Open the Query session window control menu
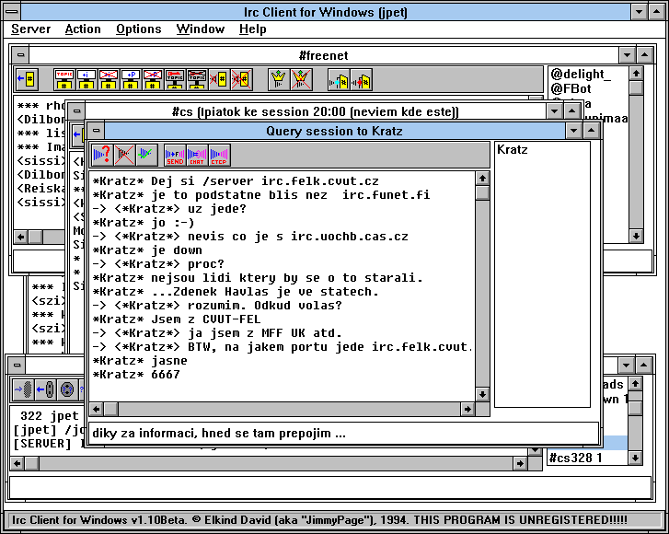The height and width of the screenshot is (534, 669). pos(97,131)
